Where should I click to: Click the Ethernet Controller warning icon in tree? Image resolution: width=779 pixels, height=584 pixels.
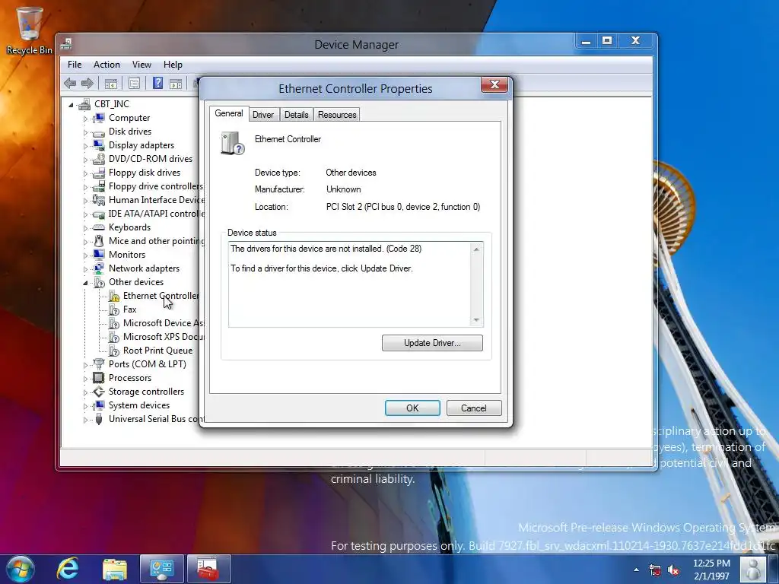(x=114, y=296)
